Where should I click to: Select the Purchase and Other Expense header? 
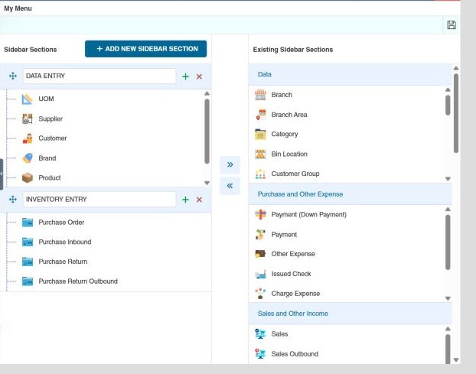coord(350,194)
